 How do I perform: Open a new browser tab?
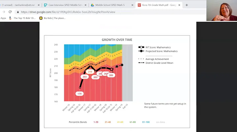(187, 5)
